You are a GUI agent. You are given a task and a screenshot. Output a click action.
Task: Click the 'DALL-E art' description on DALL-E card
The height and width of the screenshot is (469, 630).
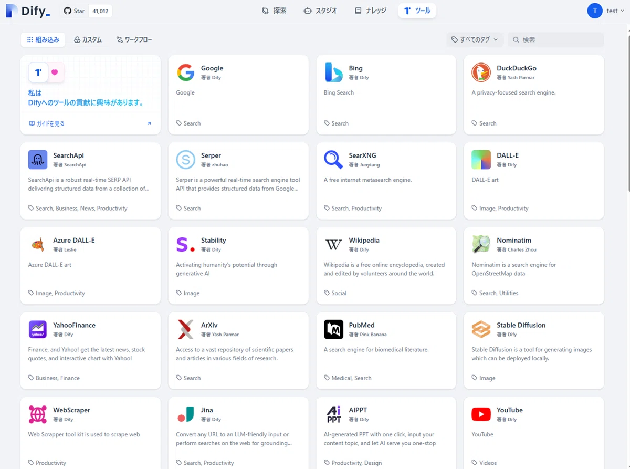(x=485, y=180)
